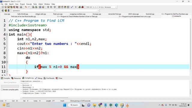Click the Windows Start button on taskbar
This screenshot has width=192, height=108.
tap(64, 105)
